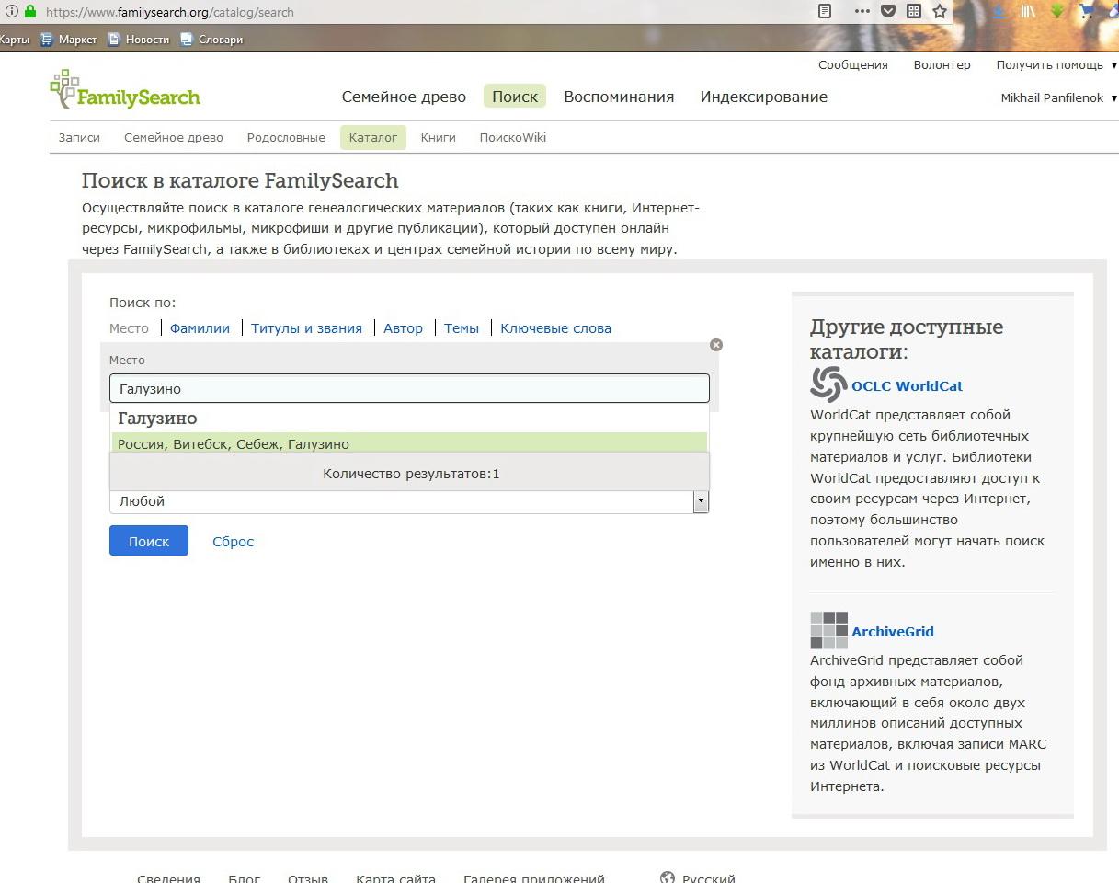The width and height of the screenshot is (1119, 883).
Task: Open Галерея приложений footer link
Action: (534, 879)
